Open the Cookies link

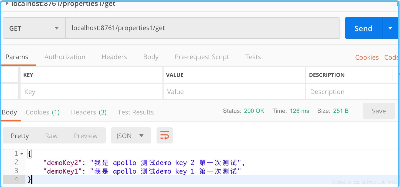(367, 57)
